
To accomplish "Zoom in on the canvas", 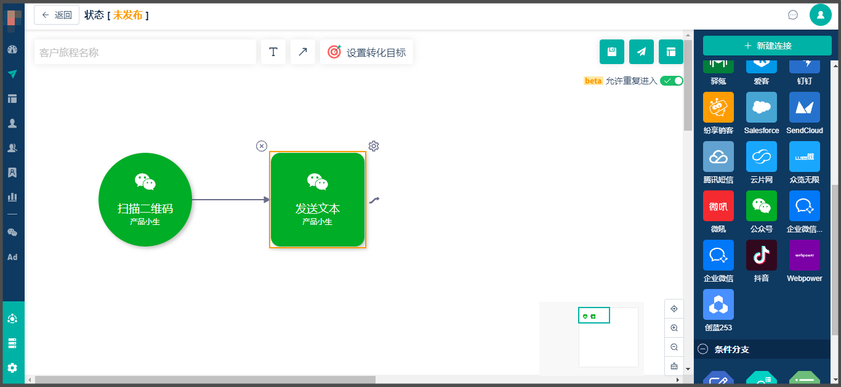I will click(674, 328).
